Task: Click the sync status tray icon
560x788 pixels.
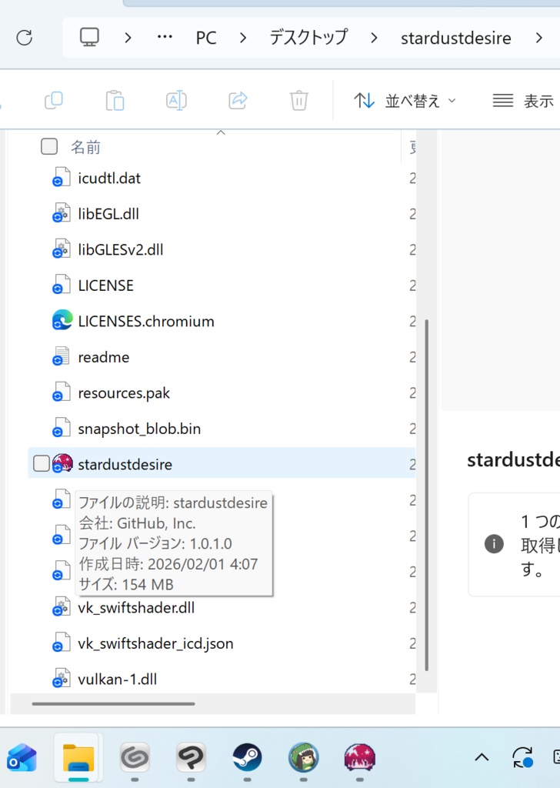Action: coord(522,757)
